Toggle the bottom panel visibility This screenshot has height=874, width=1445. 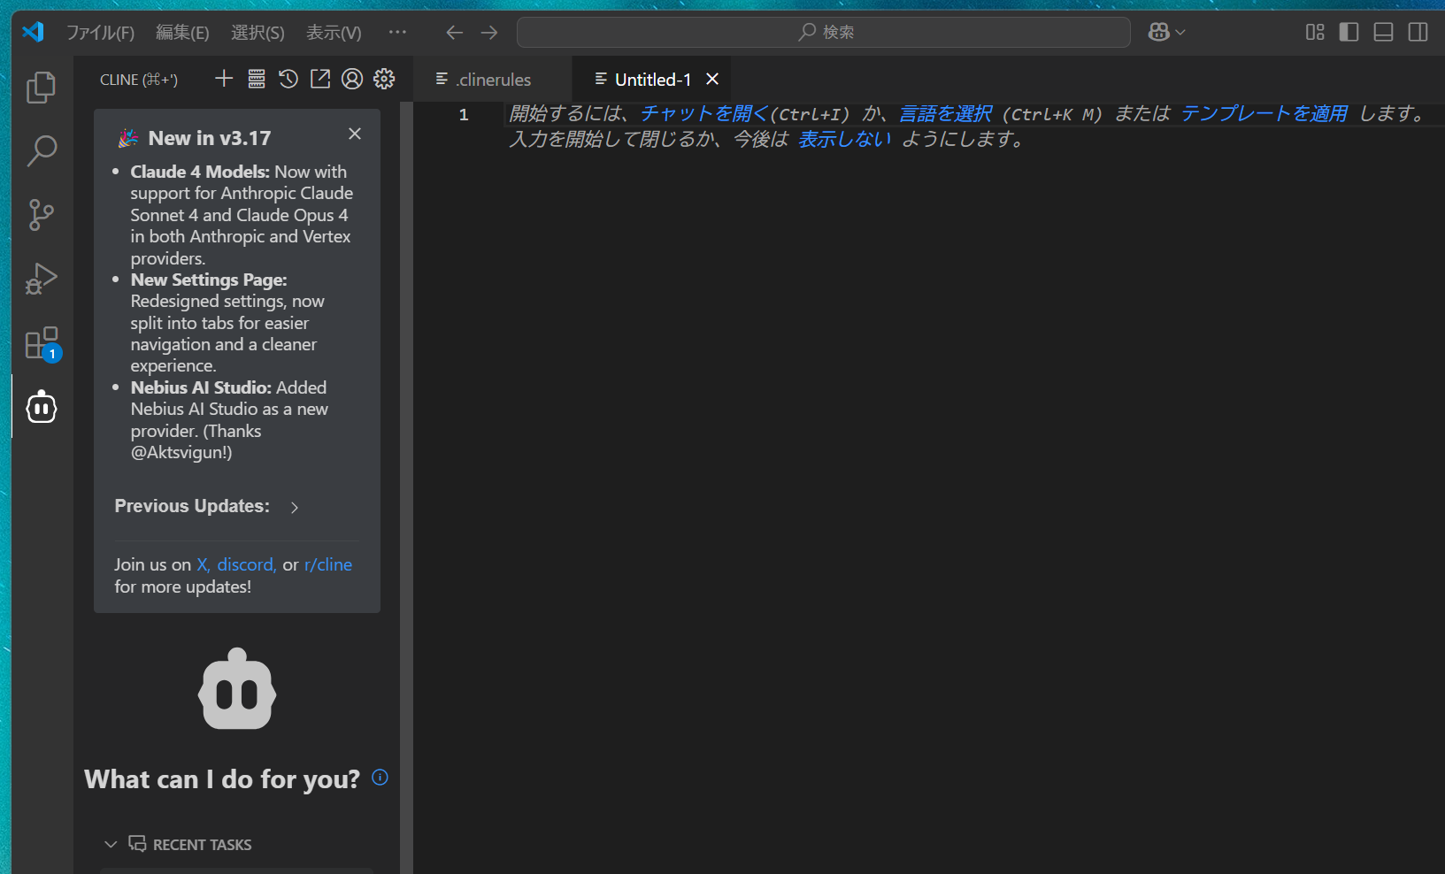[1383, 32]
